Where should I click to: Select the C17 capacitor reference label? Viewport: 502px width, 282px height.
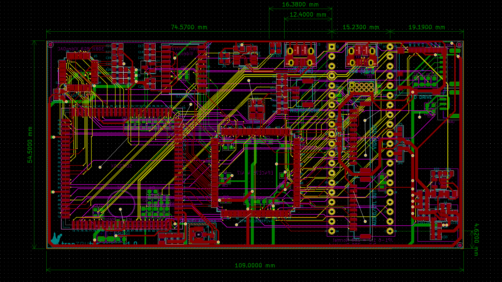point(141,46)
